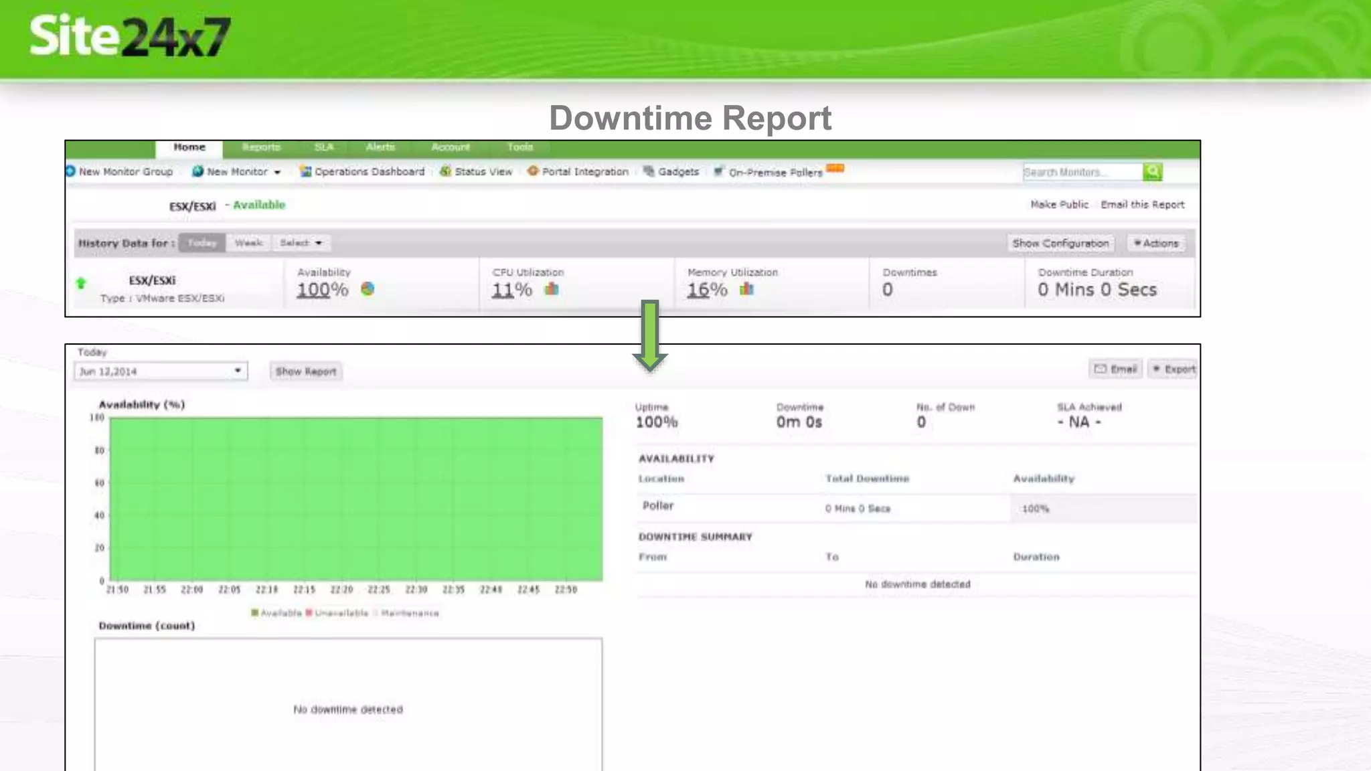Click the ESX/ESXi monitor name
1371x771 pixels.
153,280
